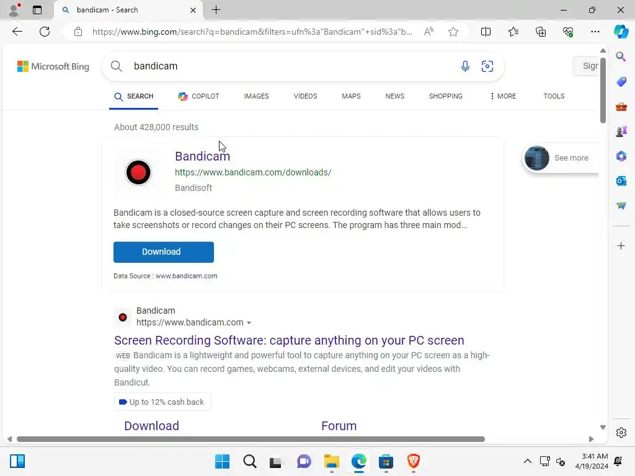Open sidebar Tools briefcase icon

click(621, 107)
